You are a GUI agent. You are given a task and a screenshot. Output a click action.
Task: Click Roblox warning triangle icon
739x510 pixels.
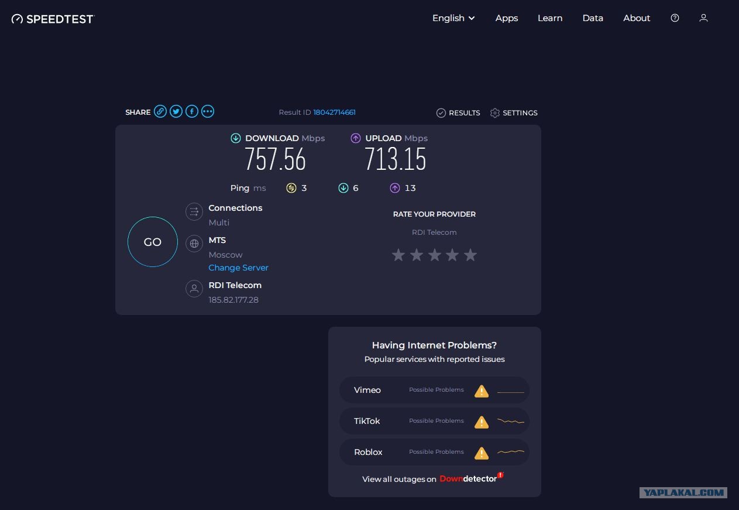pyautogui.click(x=482, y=453)
